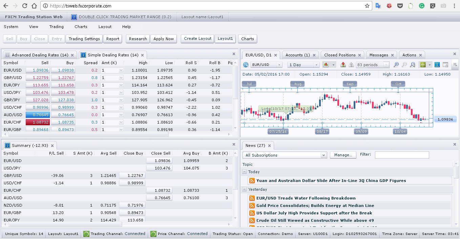Click the Trading Channel connection status icon
460x239 pixels.
coord(86,234)
